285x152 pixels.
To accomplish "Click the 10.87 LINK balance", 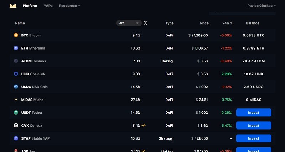I will pos(254,74).
